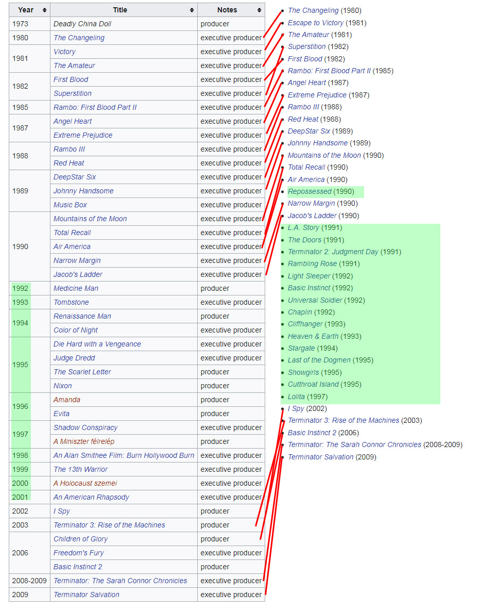Open Cutthroat Island list link
The image size is (481, 610).
(x=313, y=384)
